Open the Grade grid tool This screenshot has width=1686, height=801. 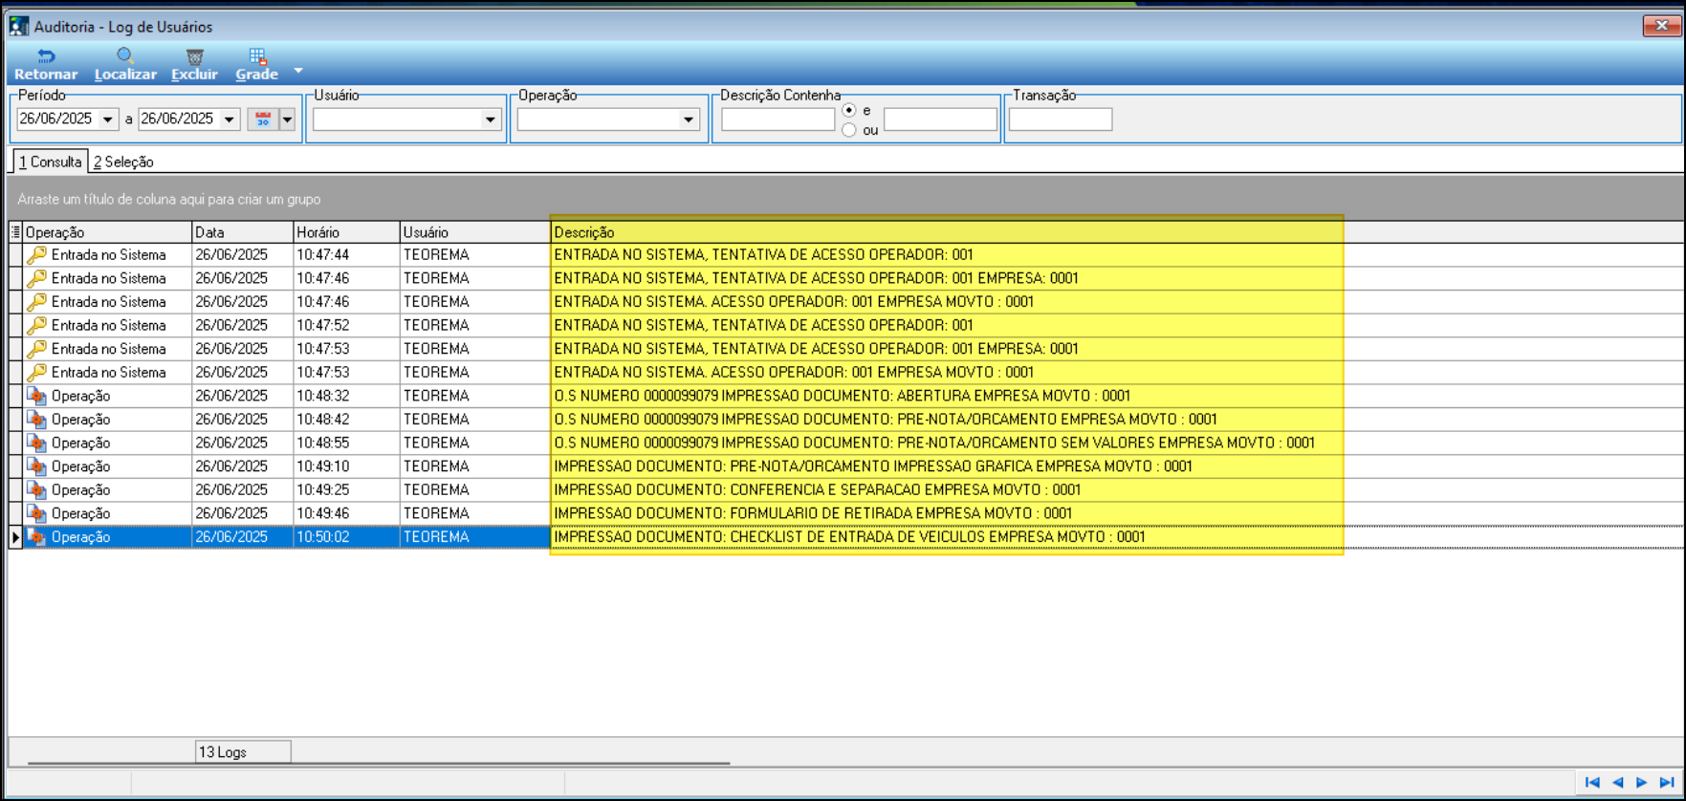coord(257,56)
